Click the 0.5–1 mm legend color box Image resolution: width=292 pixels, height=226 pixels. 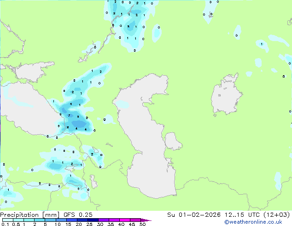[x=18, y=220]
